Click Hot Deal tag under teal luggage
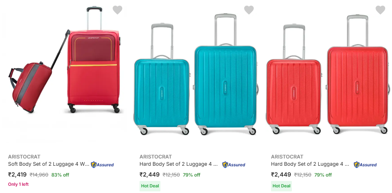Viewport: 392px width, 193px height. [150, 186]
